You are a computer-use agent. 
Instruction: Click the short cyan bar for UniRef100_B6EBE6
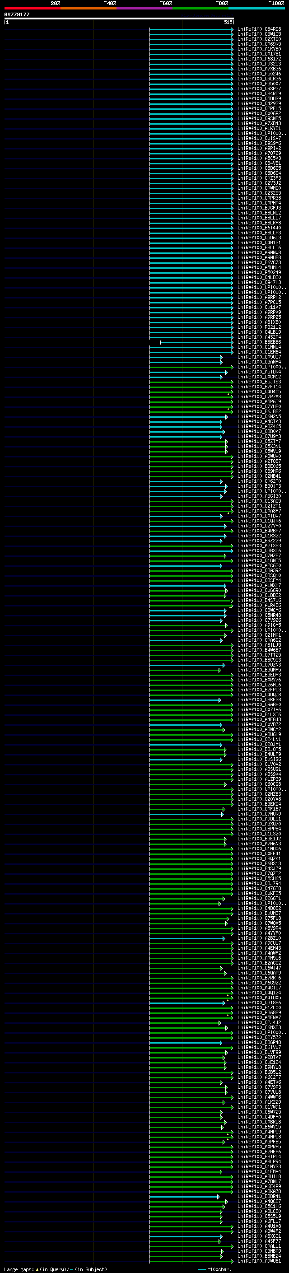click(x=196, y=342)
